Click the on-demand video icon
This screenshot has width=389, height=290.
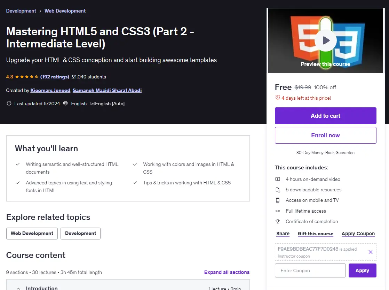[278, 179]
